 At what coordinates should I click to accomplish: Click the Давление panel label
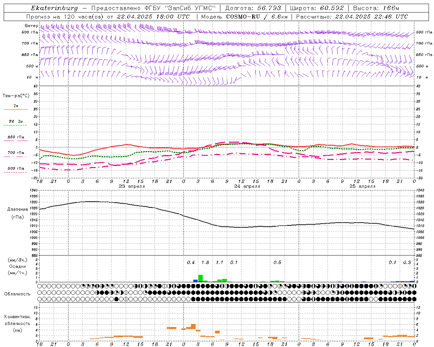(x=18, y=209)
